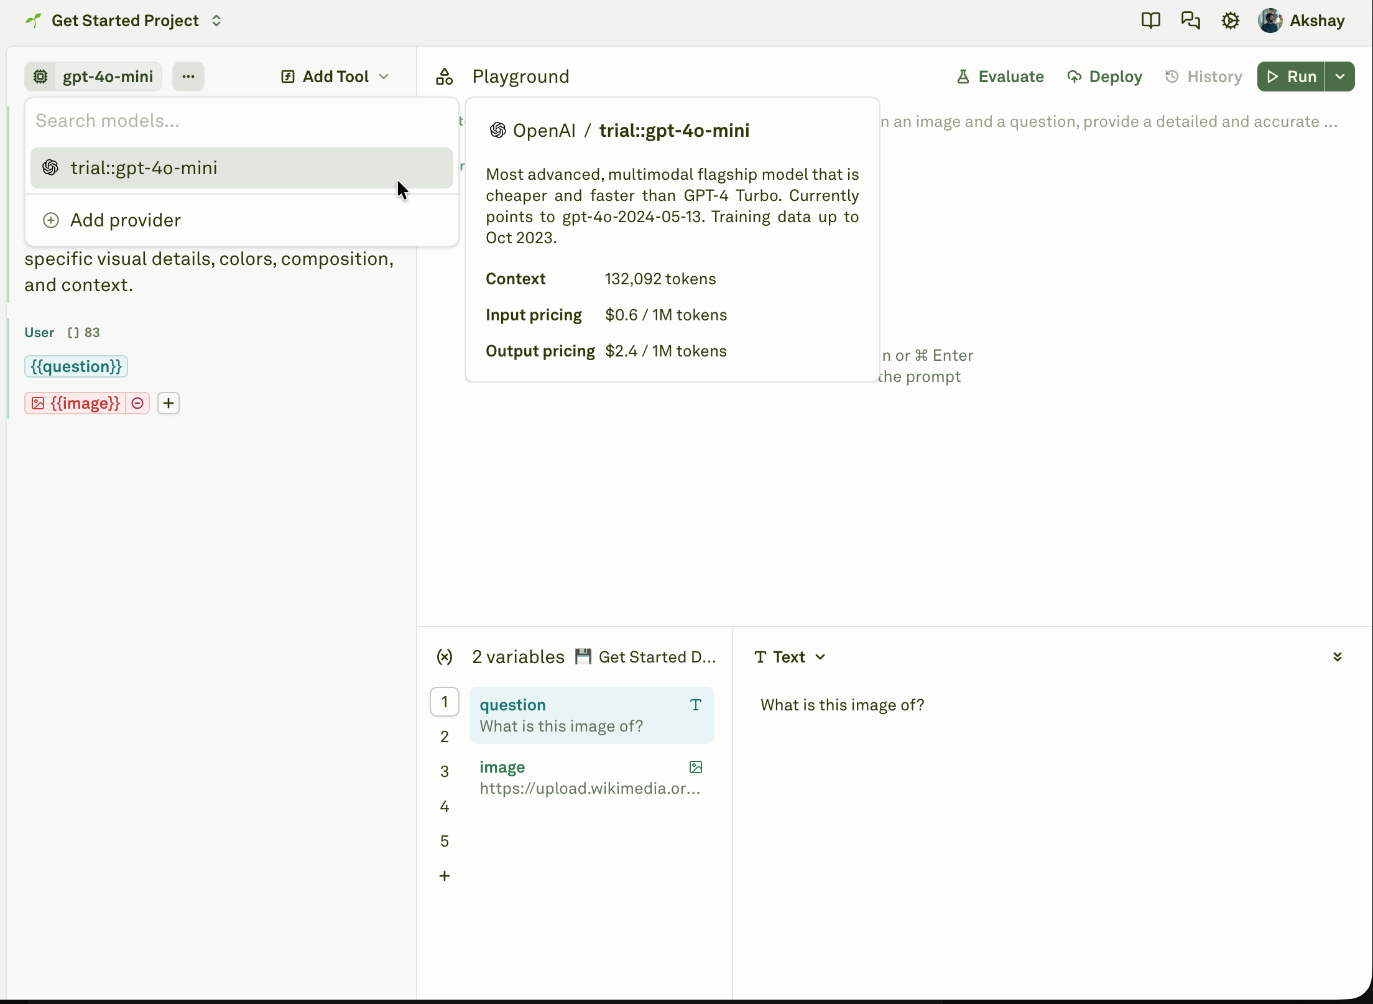The height and width of the screenshot is (1004, 1373).
Task: Select dataset row 4
Action: pyautogui.click(x=445, y=806)
